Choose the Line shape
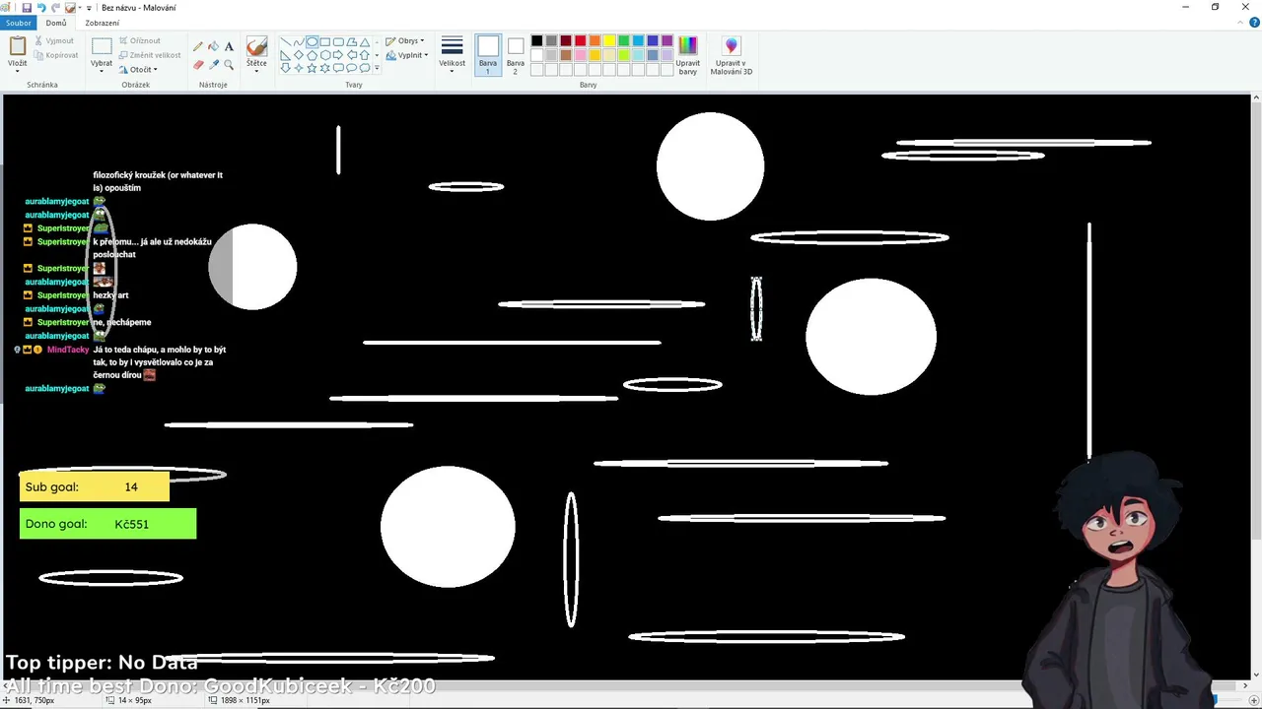This screenshot has height=709, width=1262. (x=286, y=42)
